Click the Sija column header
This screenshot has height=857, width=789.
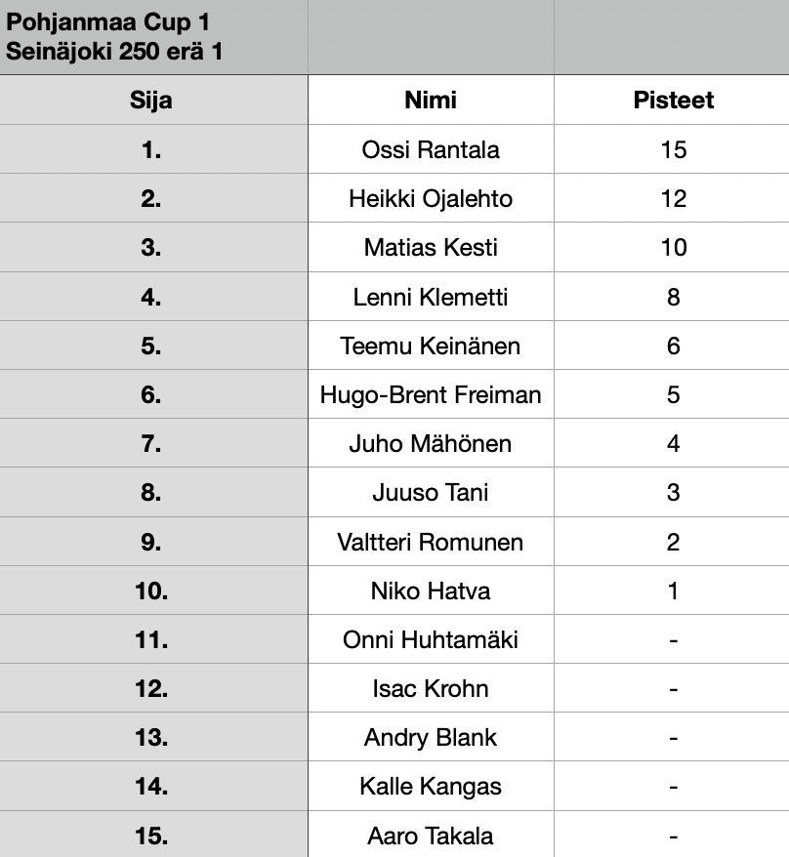(x=153, y=100)
